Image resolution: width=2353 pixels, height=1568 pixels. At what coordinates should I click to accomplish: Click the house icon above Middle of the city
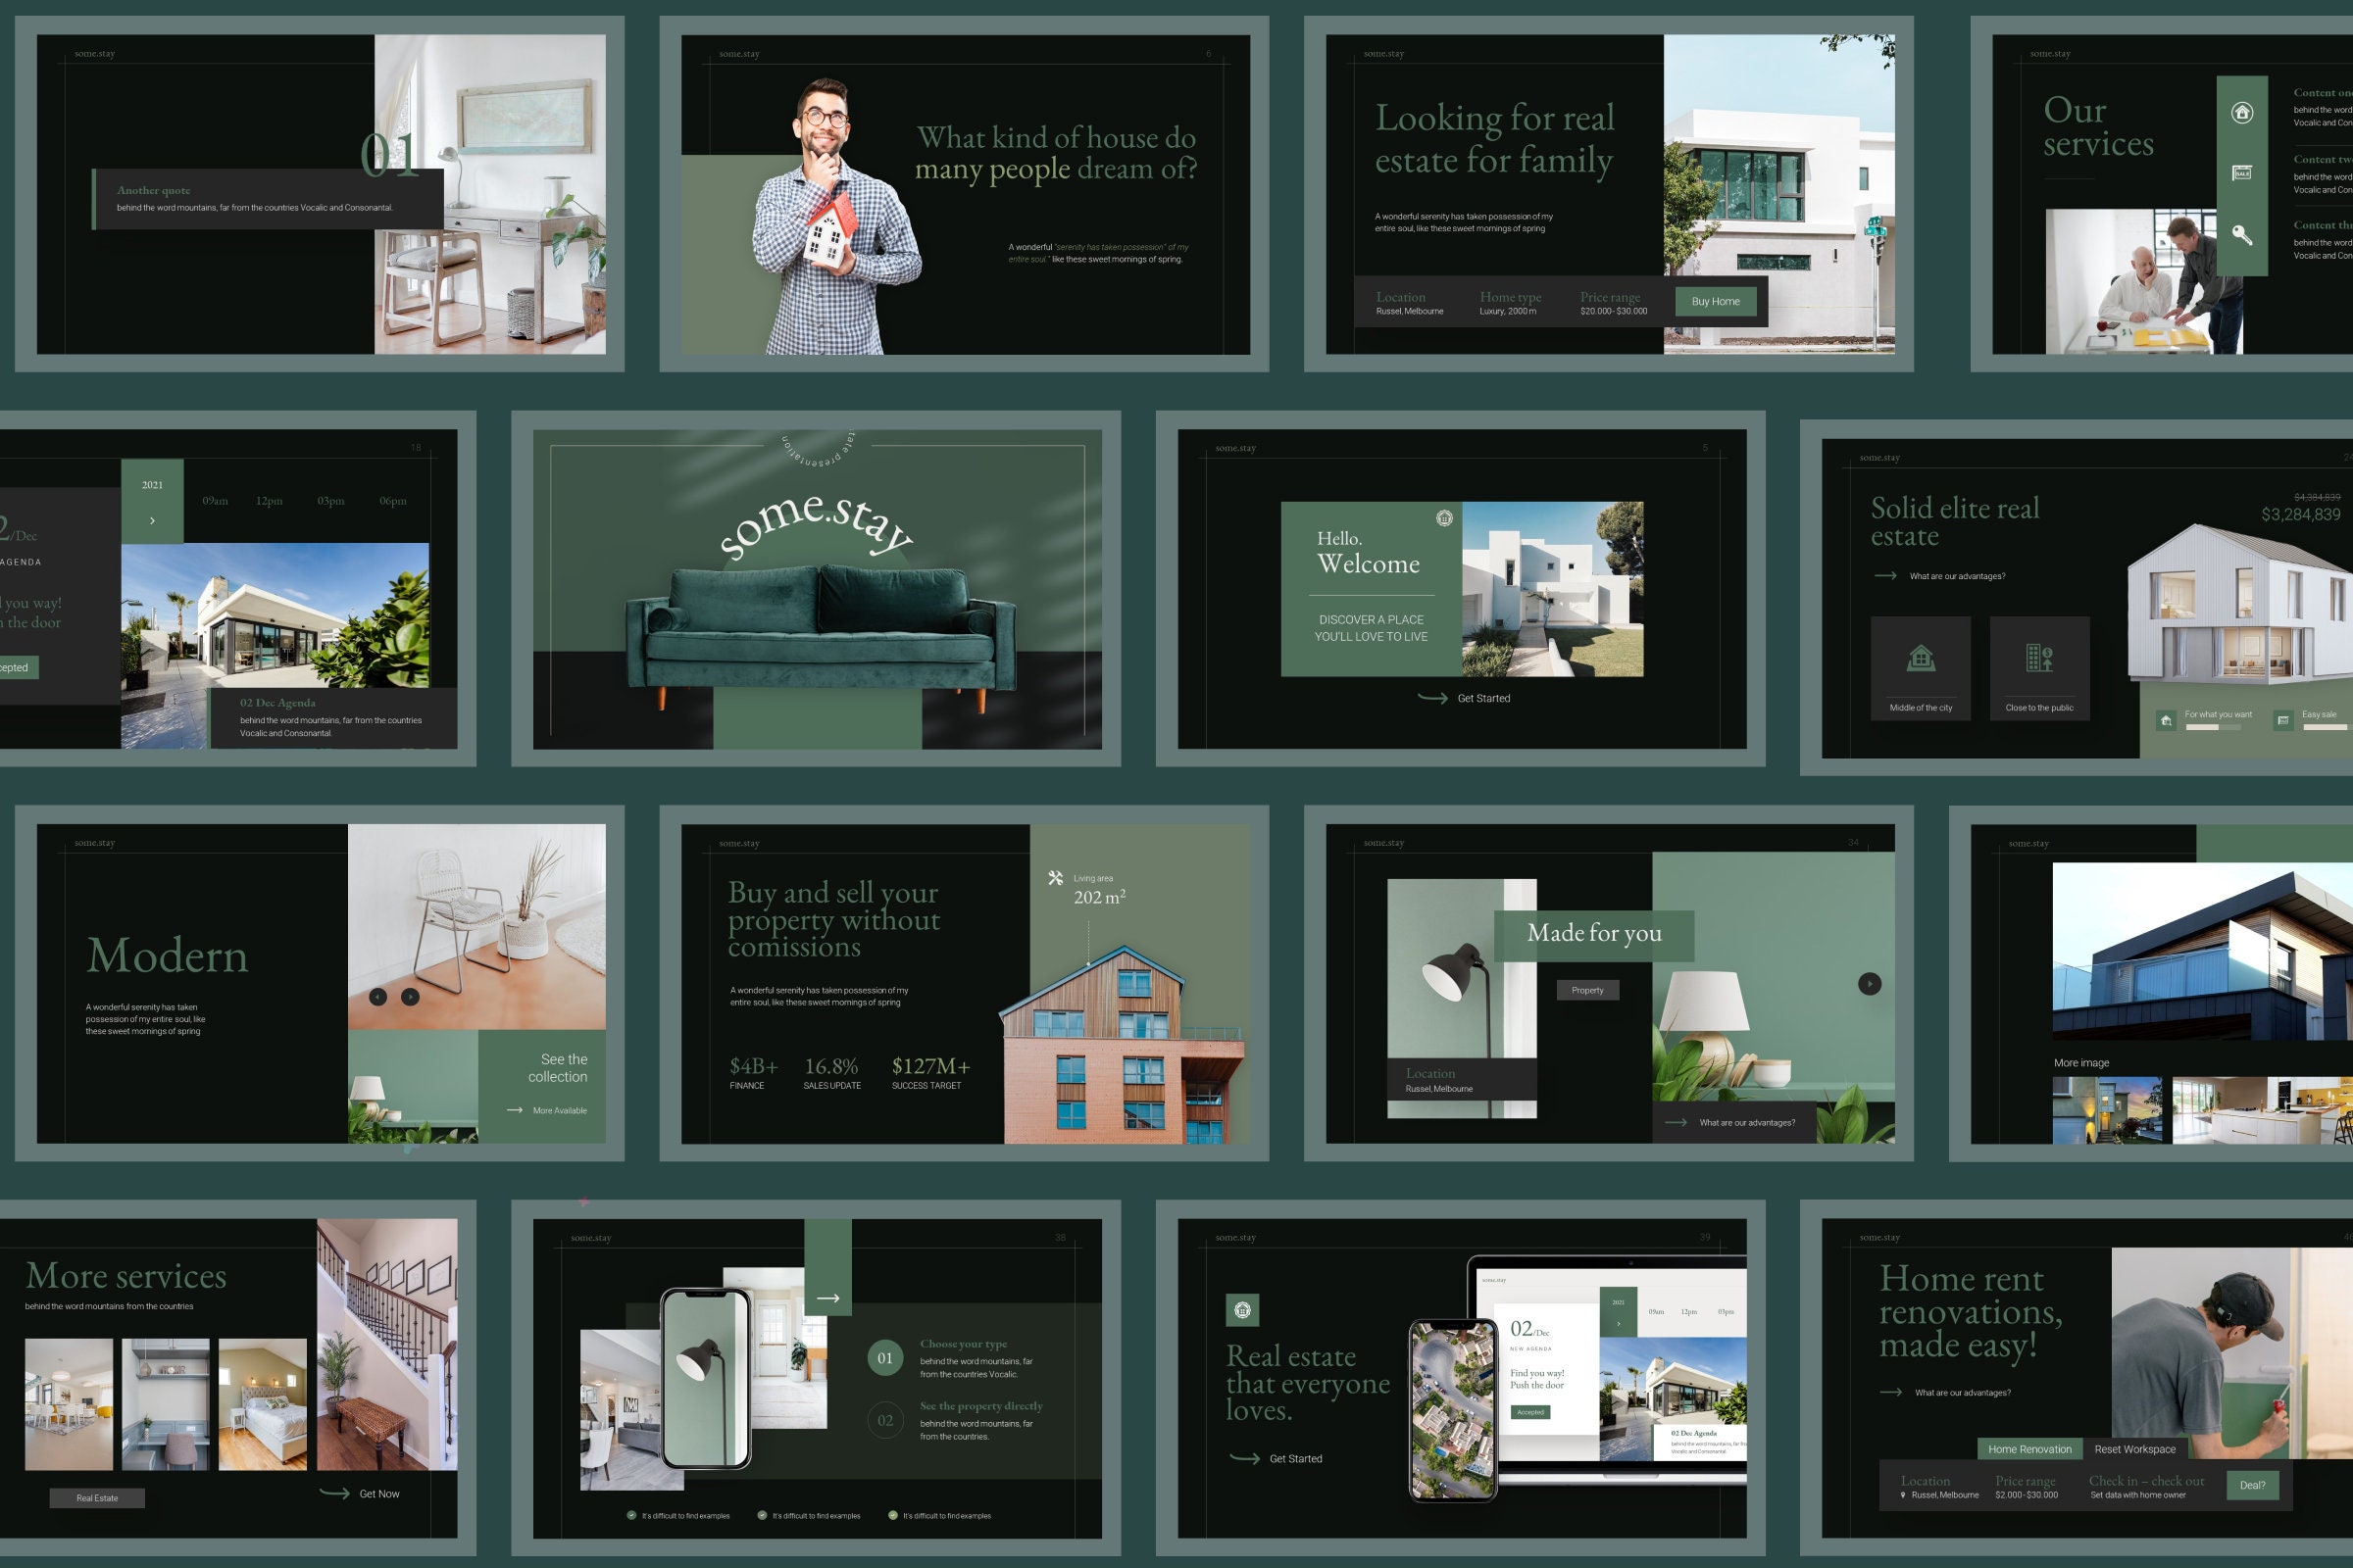point(1920,658)
